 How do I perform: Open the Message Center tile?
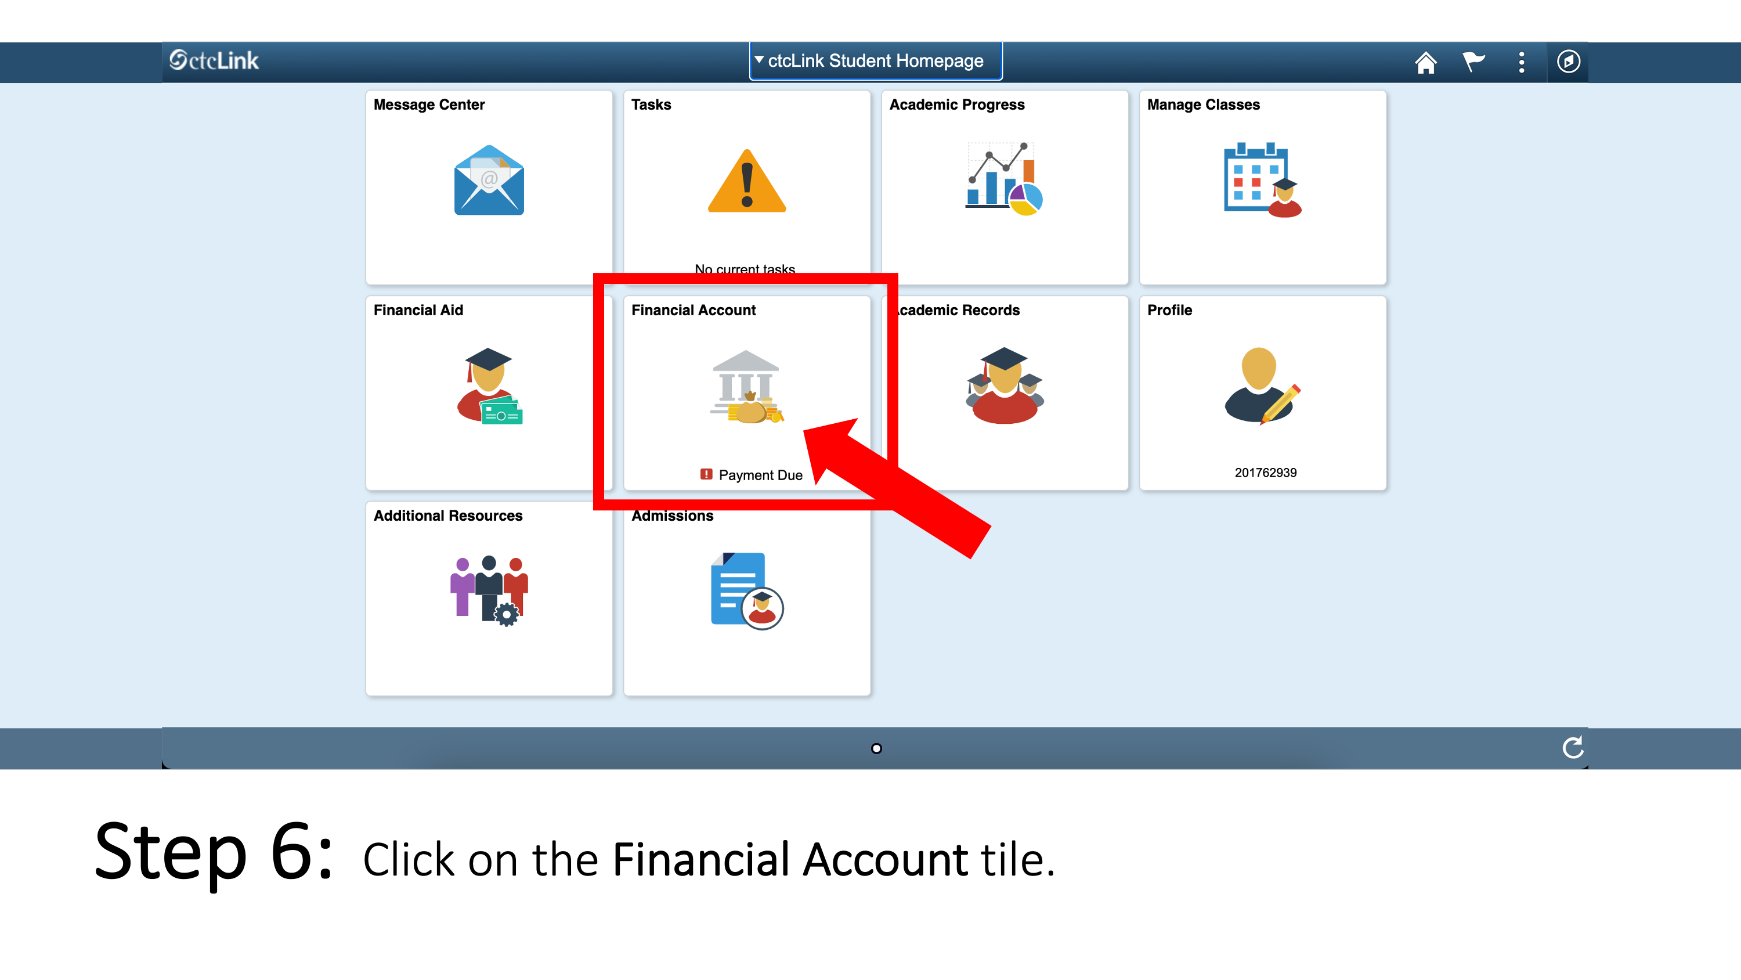[489, 185]
